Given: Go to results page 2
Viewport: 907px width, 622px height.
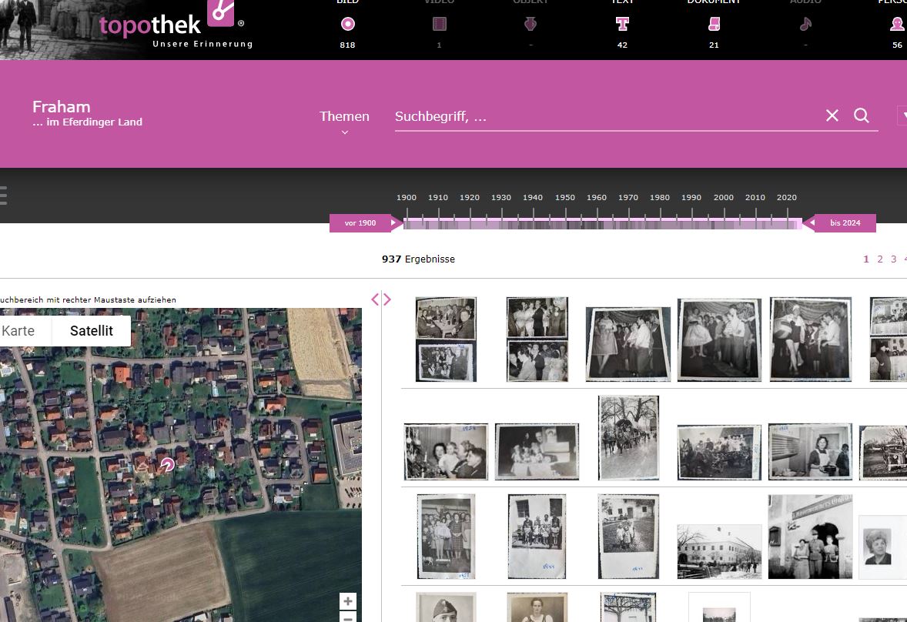Looking at the screenshot, I should pos(880,259).
